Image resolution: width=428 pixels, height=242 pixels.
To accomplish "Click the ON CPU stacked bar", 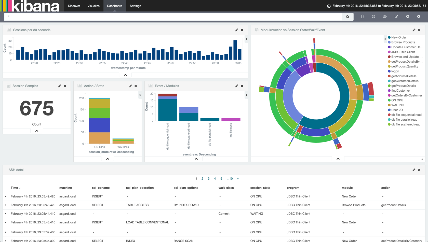I will click(100, 121).
